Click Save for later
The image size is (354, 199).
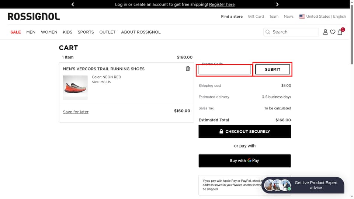coord(76,112)
